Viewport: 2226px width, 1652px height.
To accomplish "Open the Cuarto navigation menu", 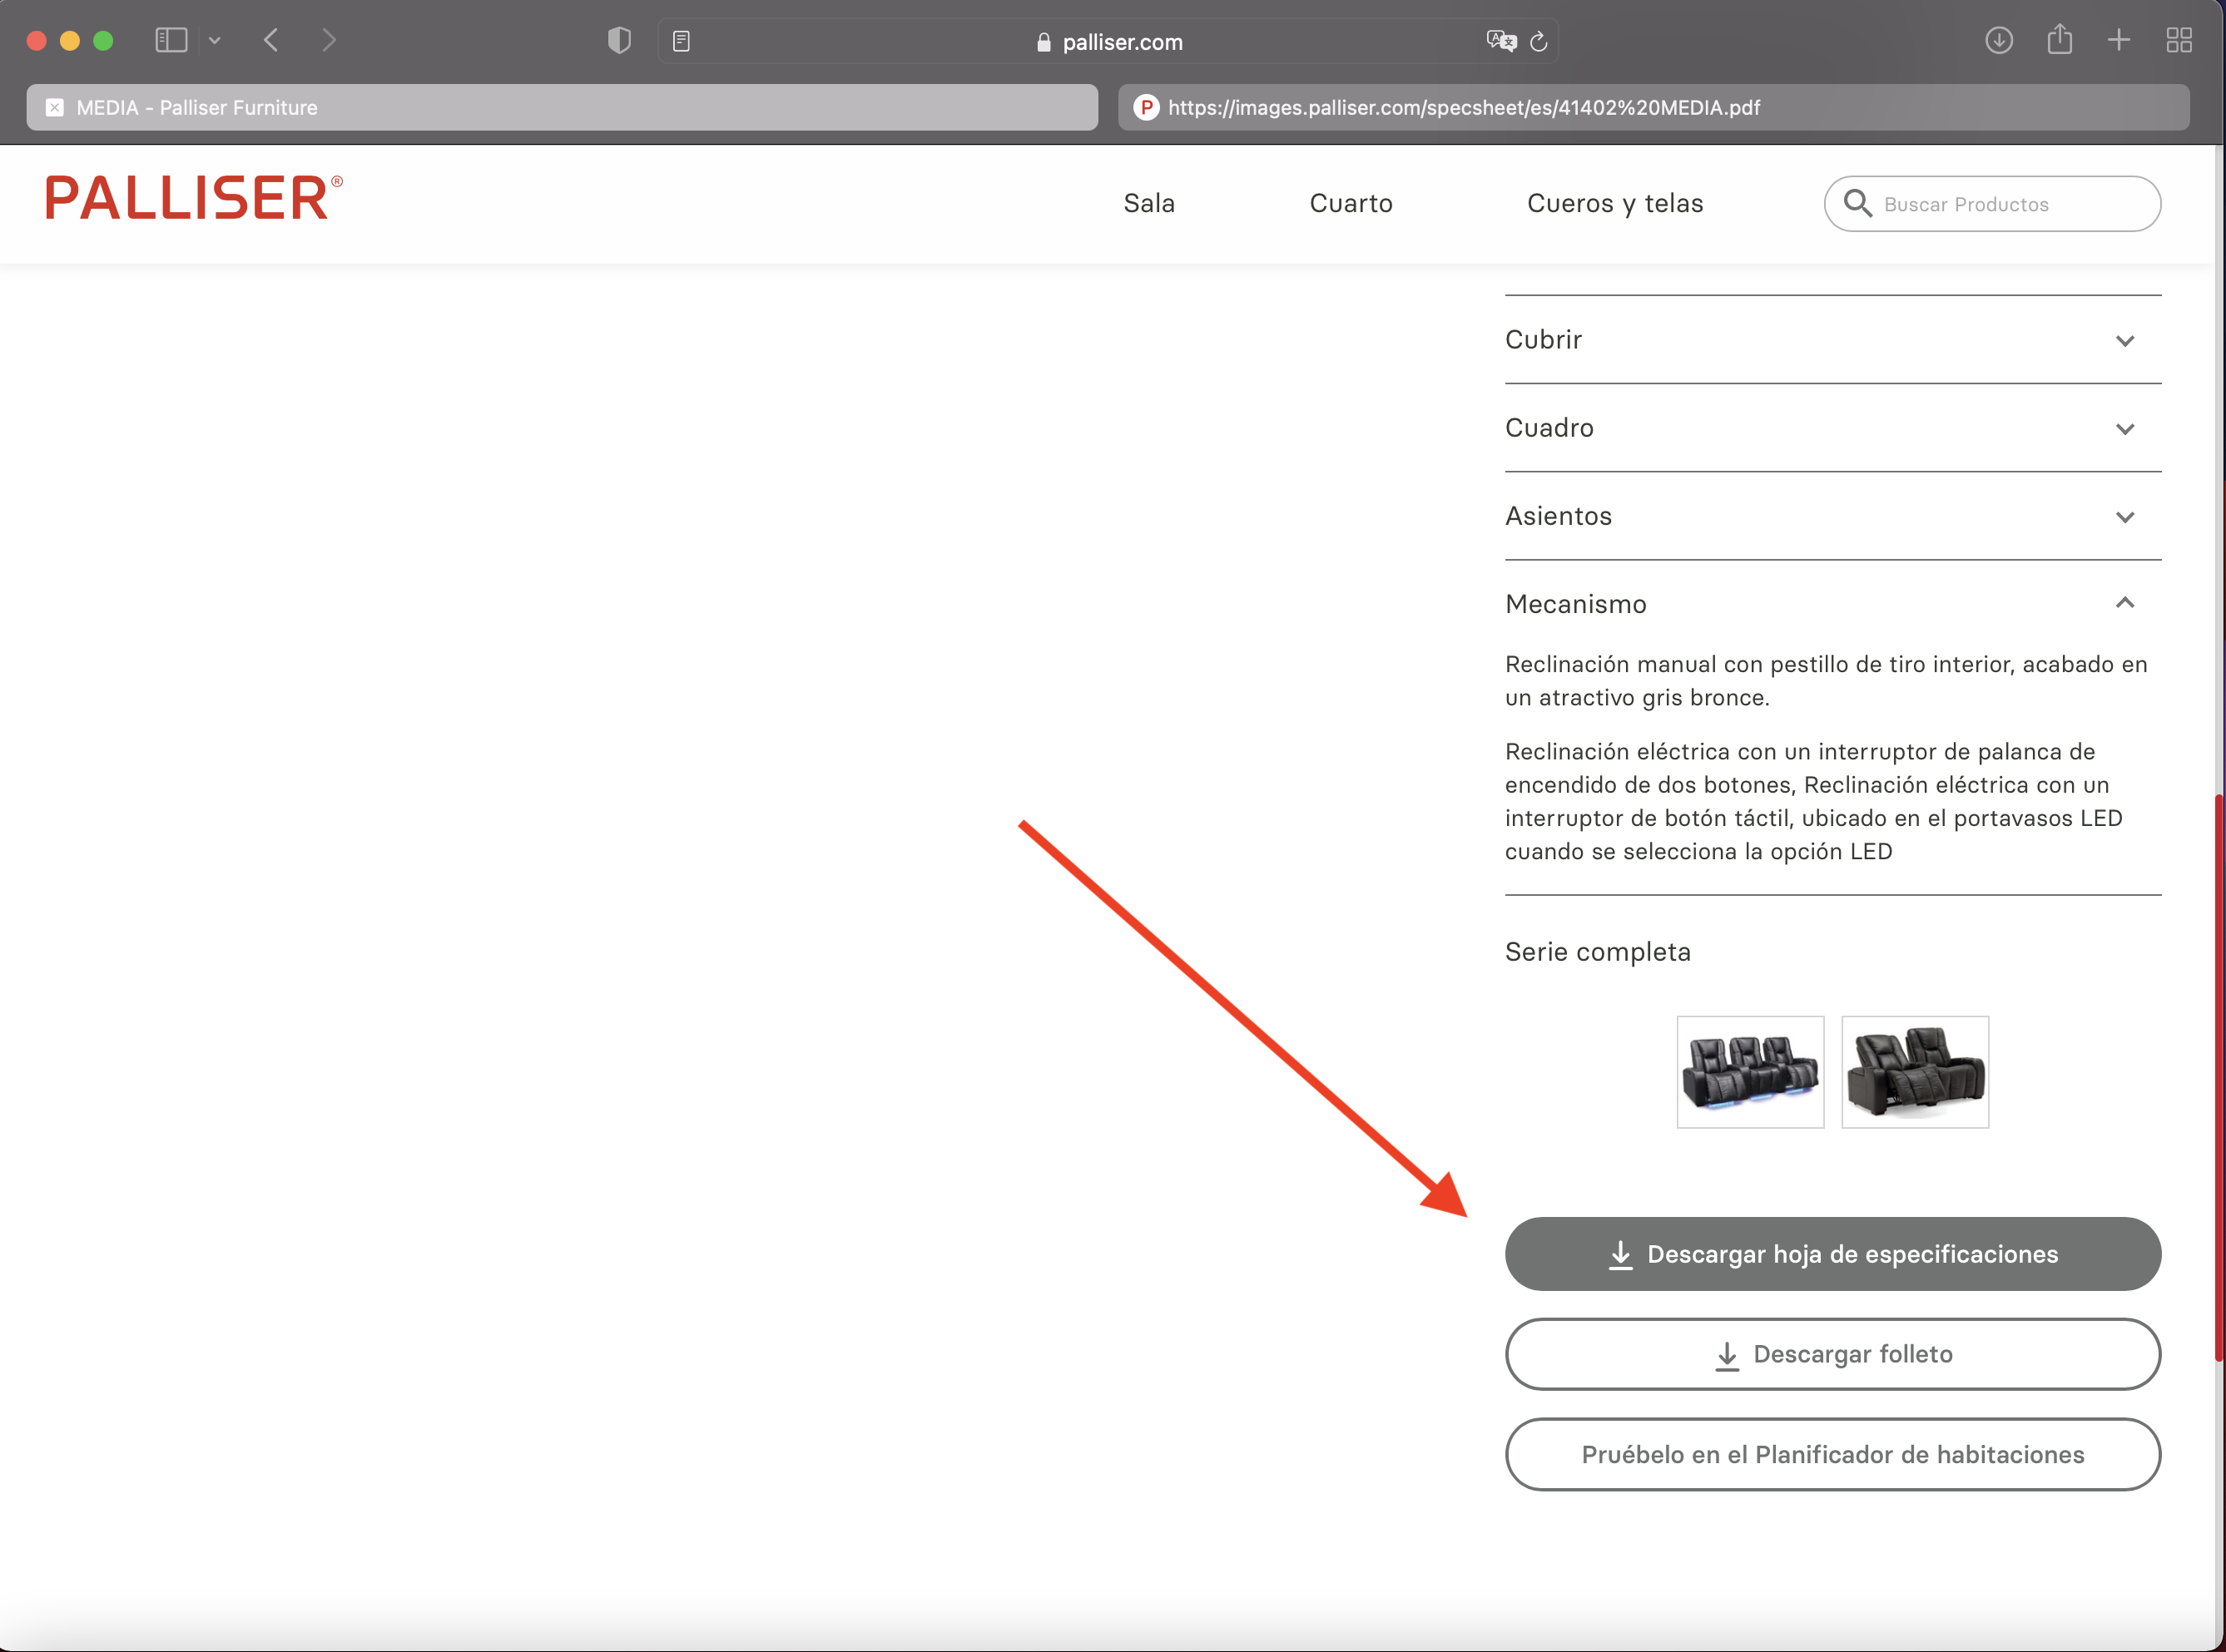I will (x=1351, y=203).
